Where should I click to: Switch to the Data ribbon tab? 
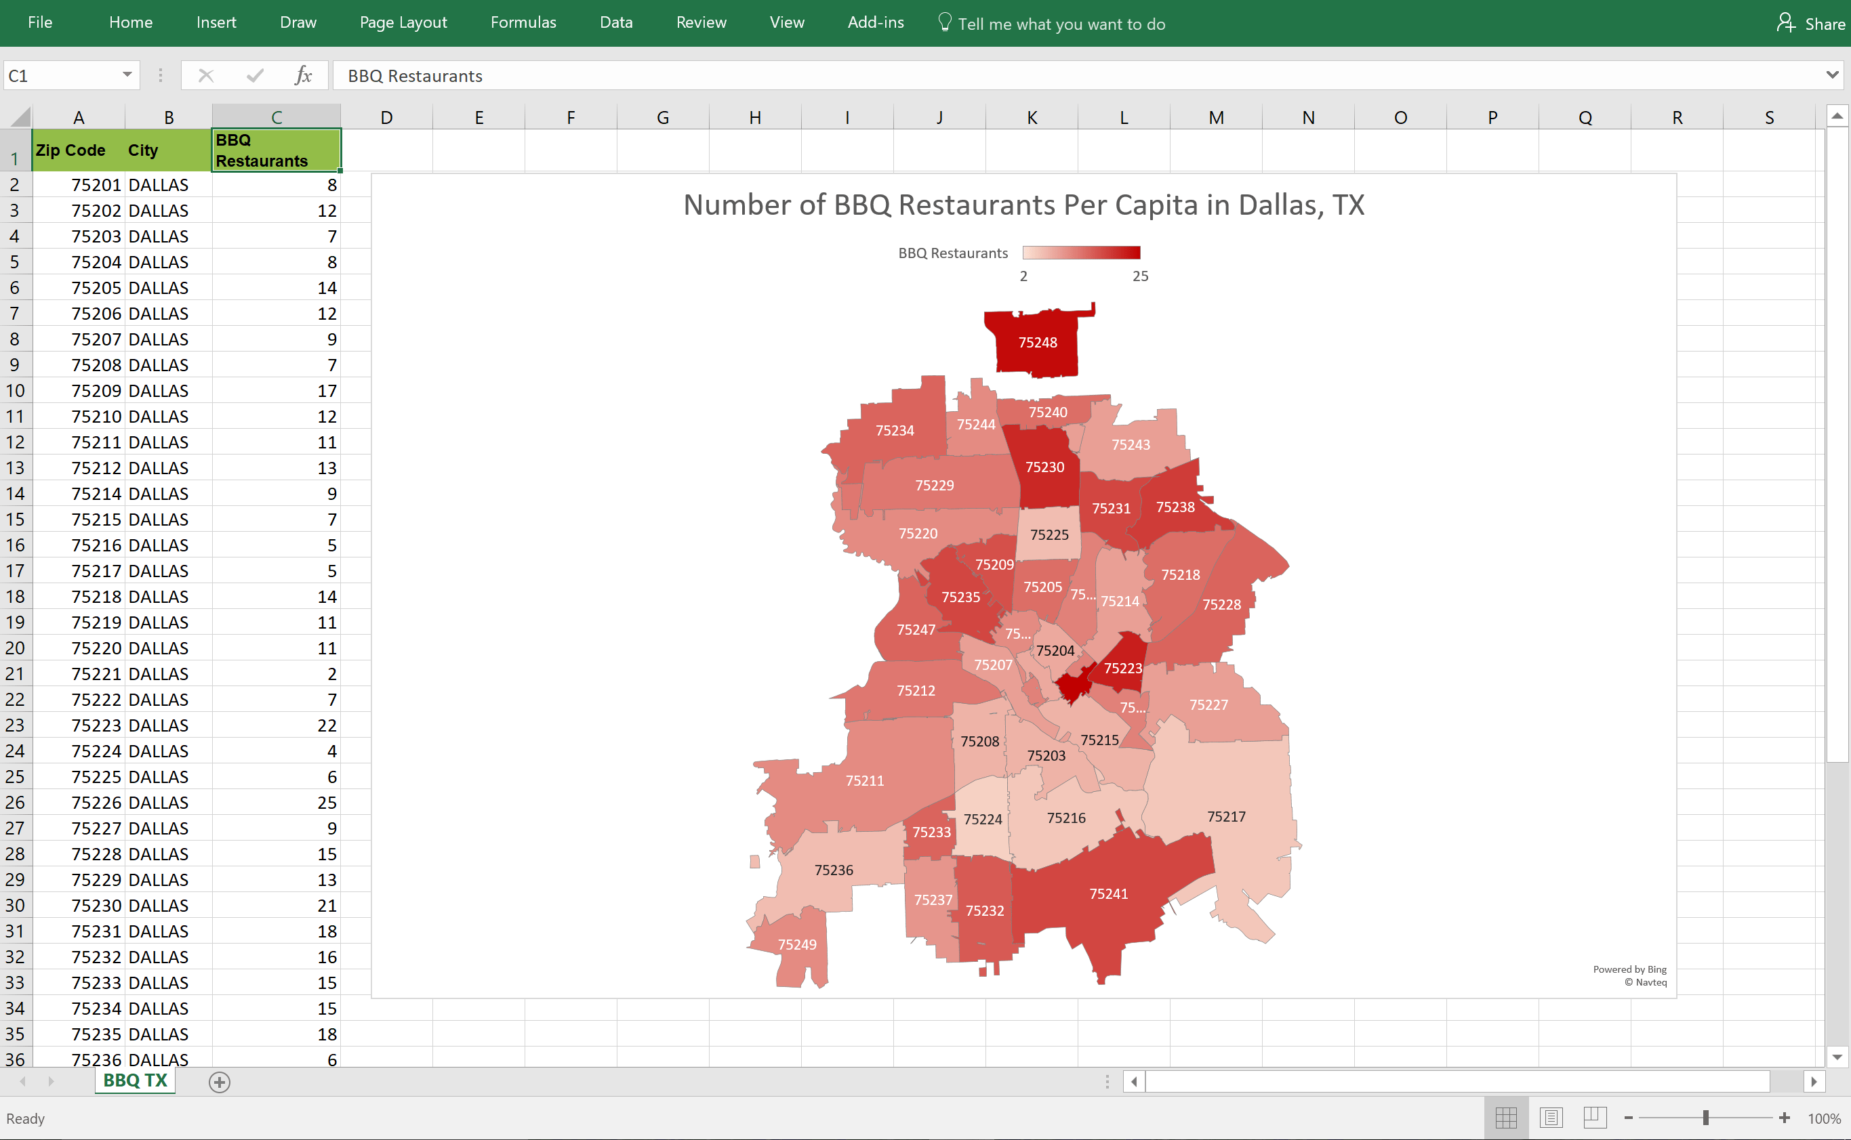click(615, 22)
